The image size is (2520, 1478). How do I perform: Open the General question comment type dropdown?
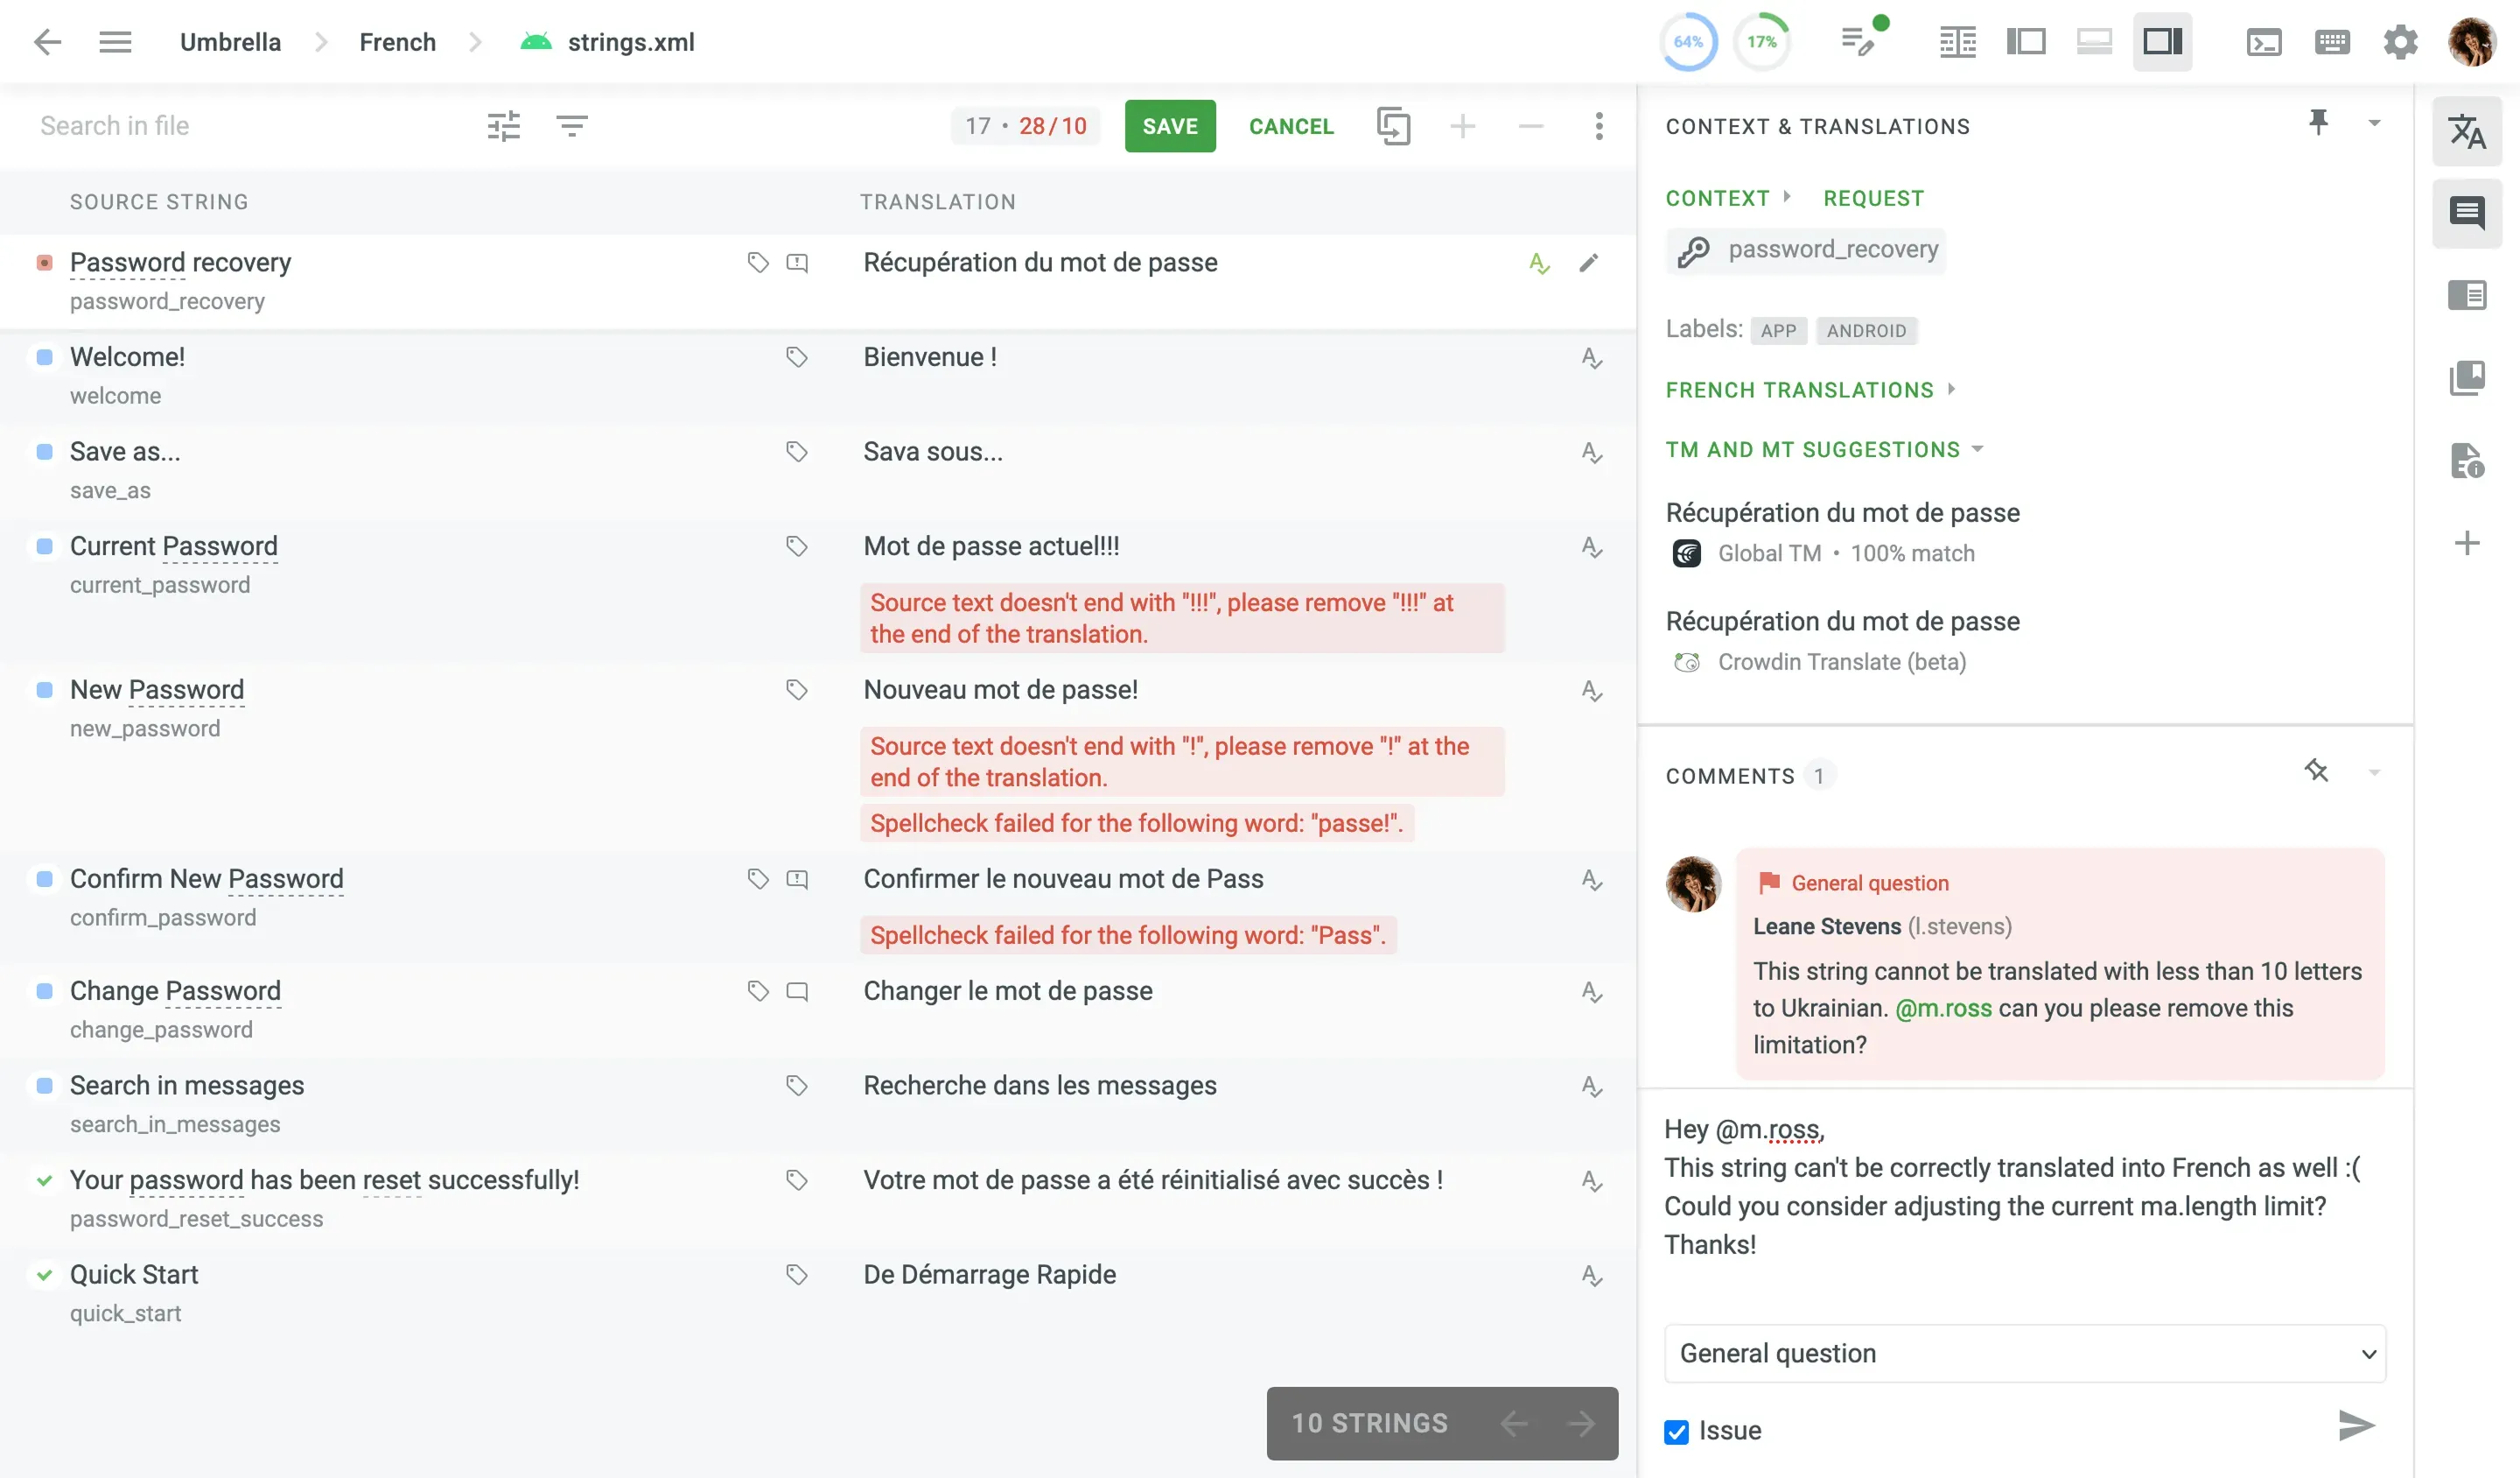[x=2025, y=1353]
